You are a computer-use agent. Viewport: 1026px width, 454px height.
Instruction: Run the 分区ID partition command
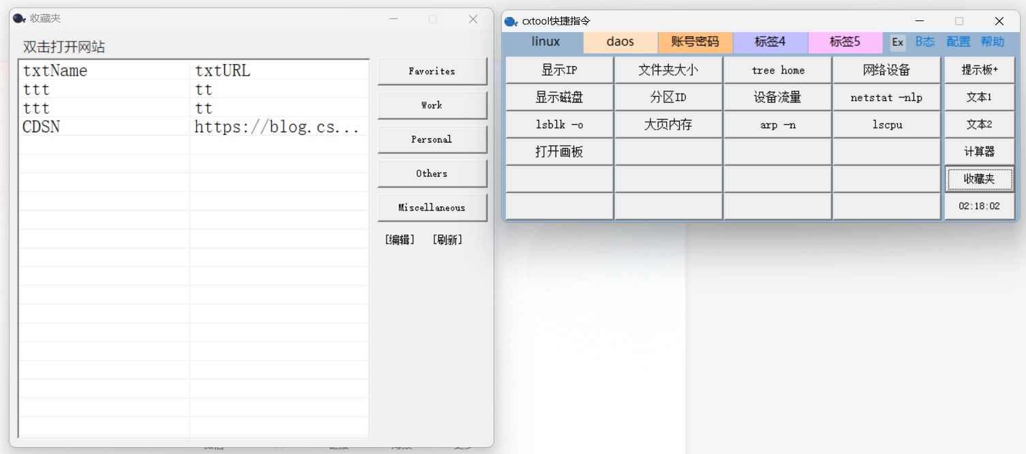tap(668, 97)
